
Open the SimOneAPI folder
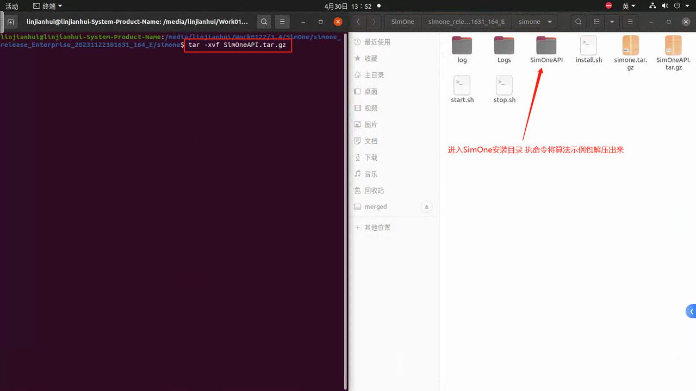point(546,49)
